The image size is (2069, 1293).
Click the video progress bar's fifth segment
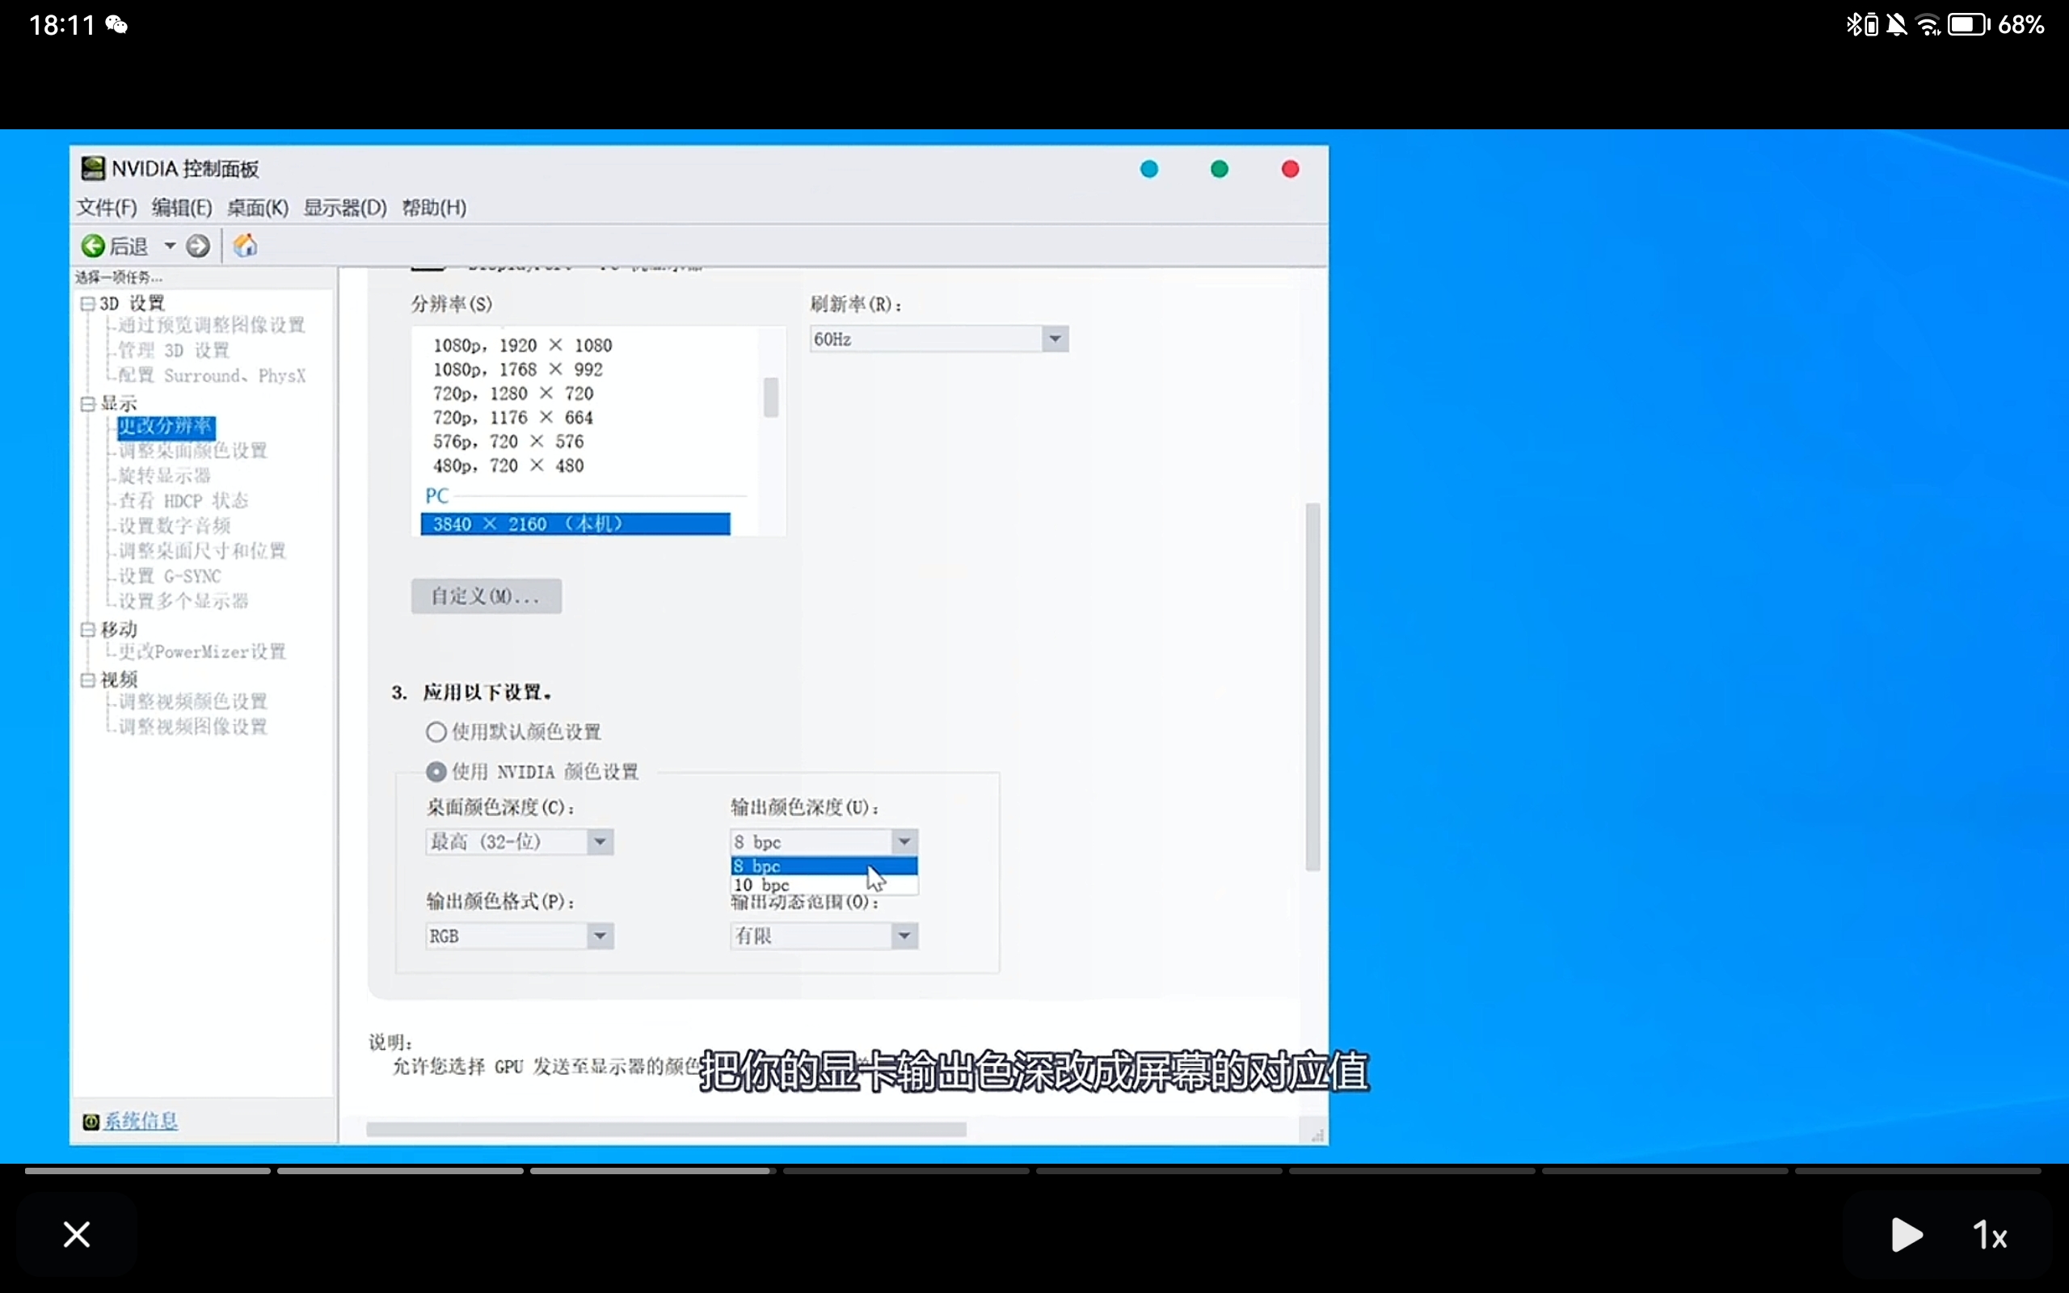[1158, 1171]
